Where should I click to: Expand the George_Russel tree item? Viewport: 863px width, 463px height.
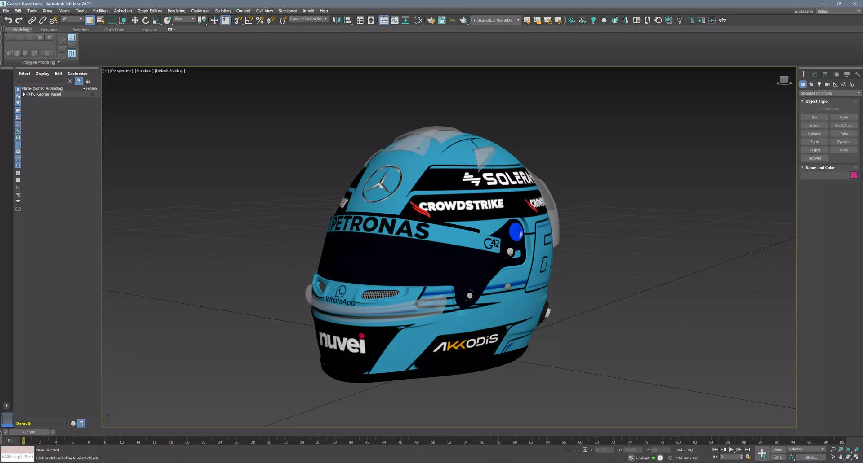(x=24, y=94)
